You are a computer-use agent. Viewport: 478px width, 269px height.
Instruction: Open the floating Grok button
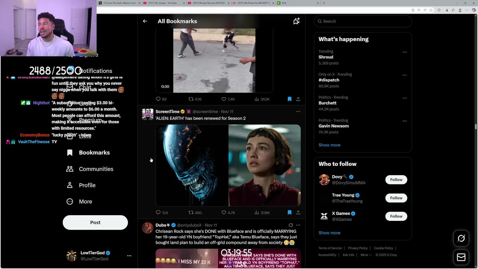click(461, 238)
